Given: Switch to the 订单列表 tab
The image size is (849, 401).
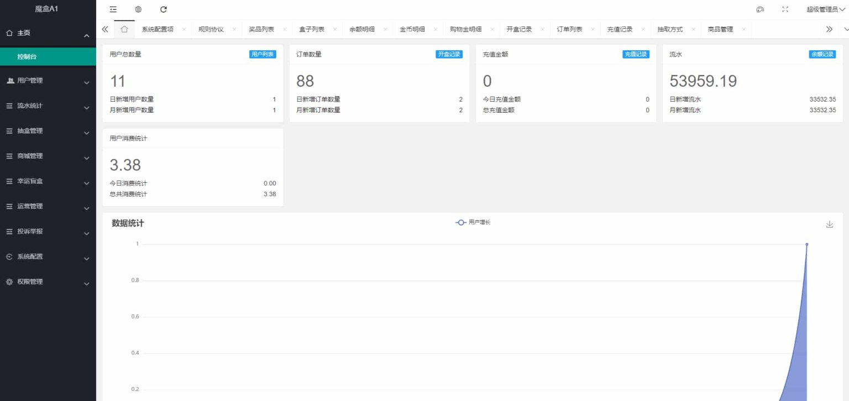Looking at the screenshot, I should [569, 29].
